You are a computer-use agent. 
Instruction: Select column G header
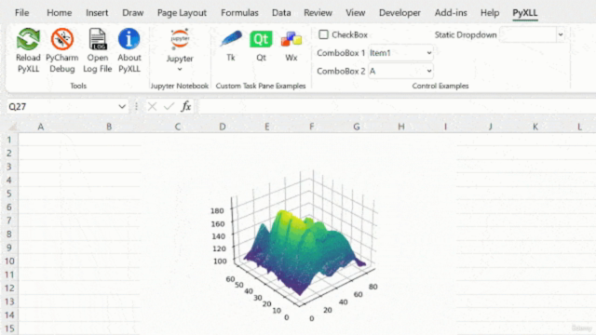(357, 127)
